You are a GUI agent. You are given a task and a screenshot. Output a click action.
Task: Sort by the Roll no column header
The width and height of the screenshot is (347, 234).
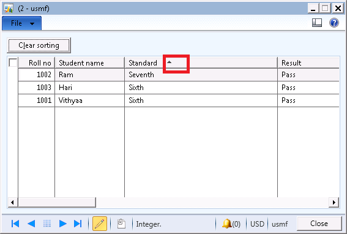coord(37,63)
